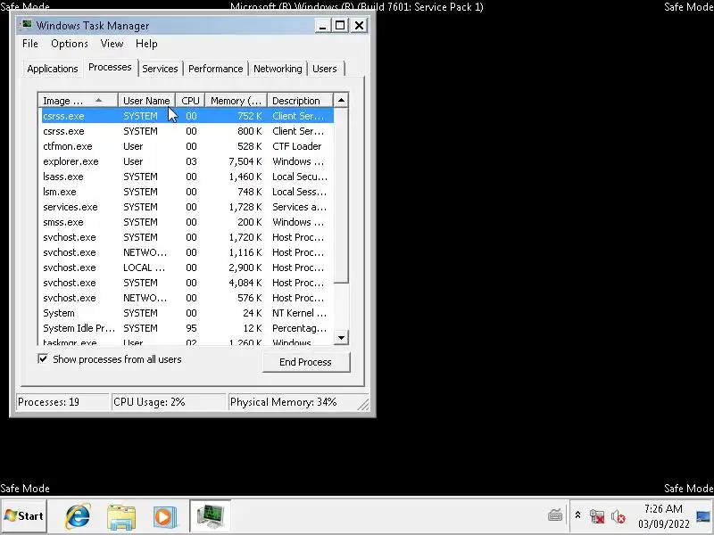Open Internet Explorer from the taskbar

pos(78,516)
